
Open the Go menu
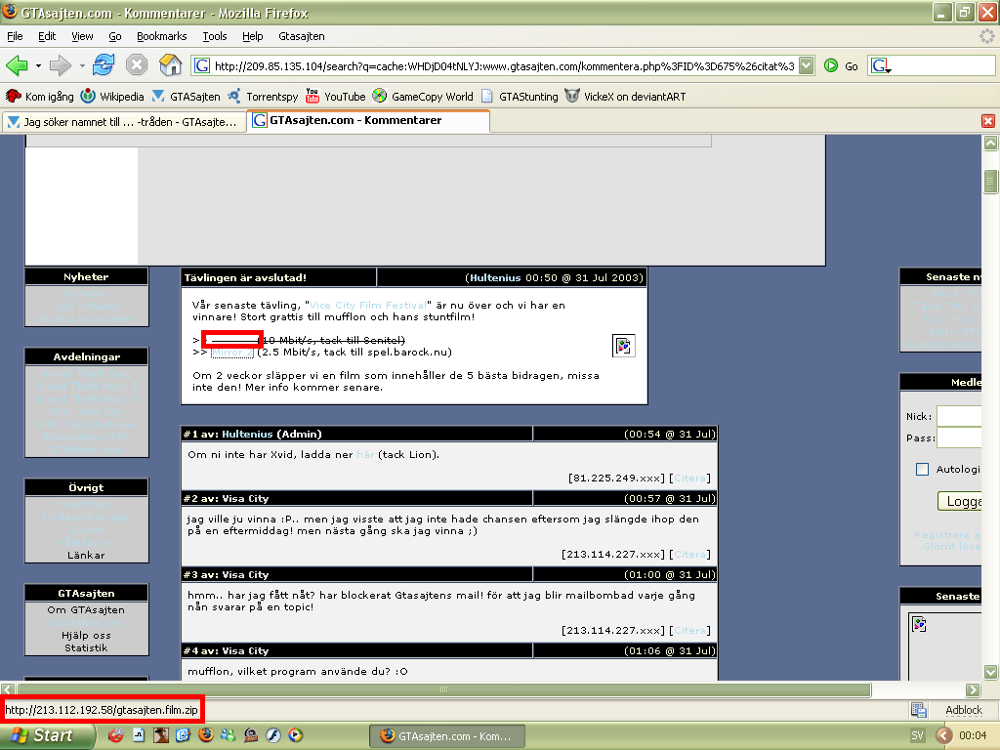click(x=115, y=36)
